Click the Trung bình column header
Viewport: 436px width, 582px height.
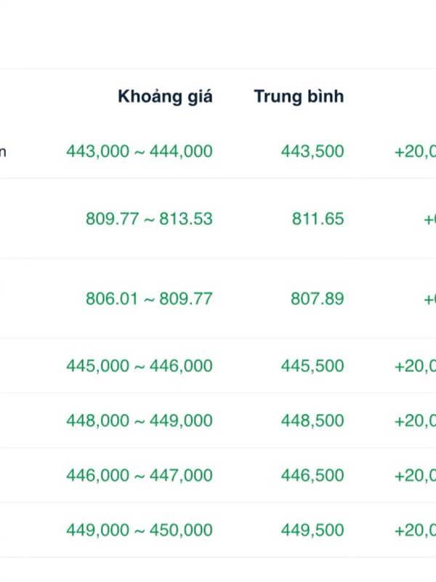point(299,97)
